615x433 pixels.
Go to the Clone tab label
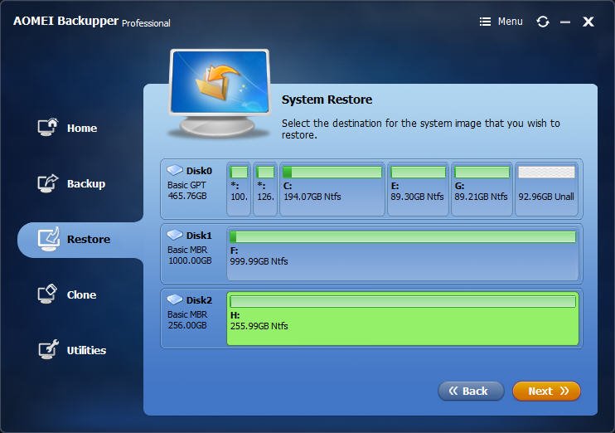tap(81, 294)
